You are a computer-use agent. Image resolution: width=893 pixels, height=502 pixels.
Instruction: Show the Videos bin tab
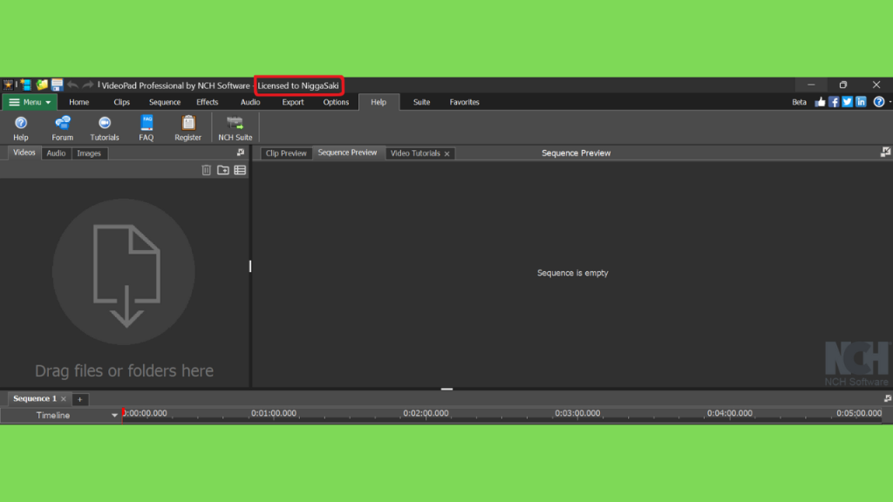24,153
